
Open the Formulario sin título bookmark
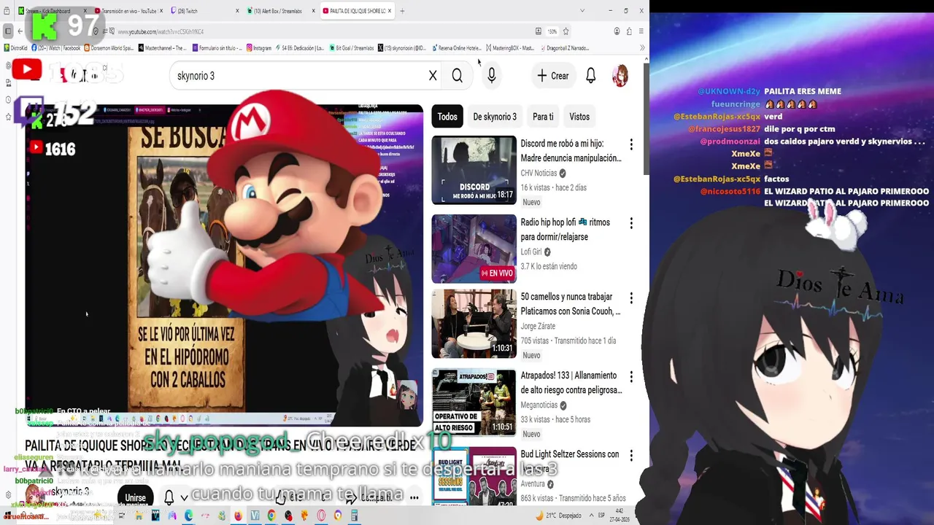click(x=217, y=48)
